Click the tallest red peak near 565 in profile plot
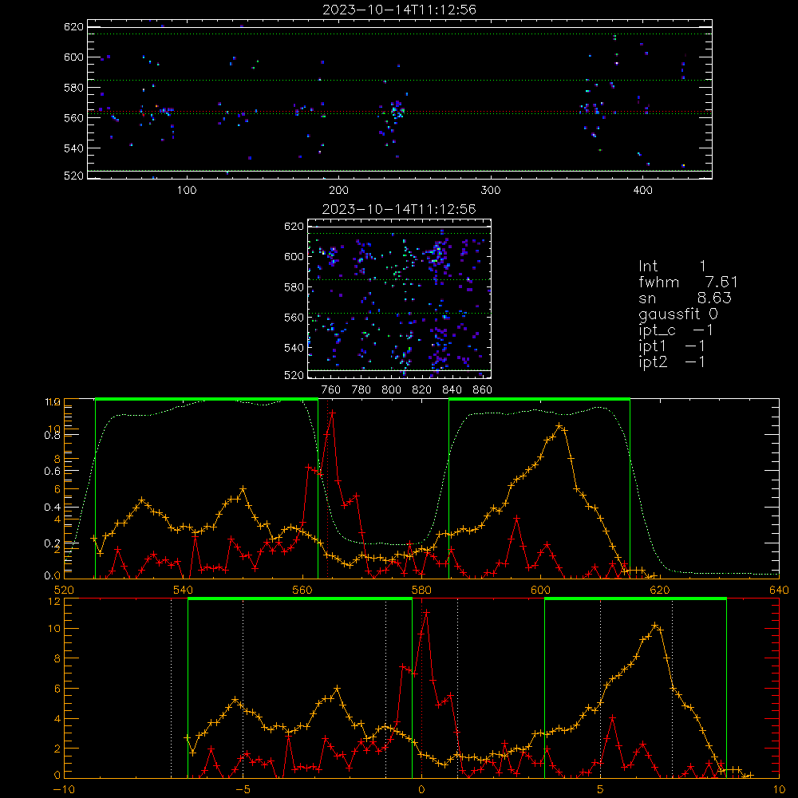The height and width of the screenshot is (798, 798). point(332,413)
